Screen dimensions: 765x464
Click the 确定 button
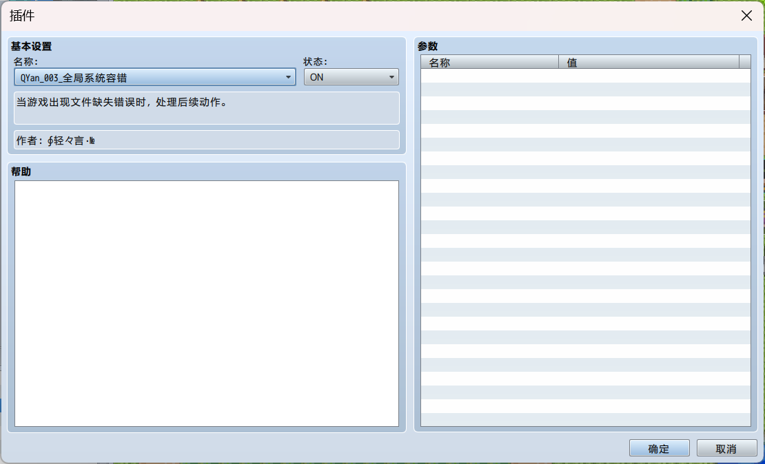(659, 448)
